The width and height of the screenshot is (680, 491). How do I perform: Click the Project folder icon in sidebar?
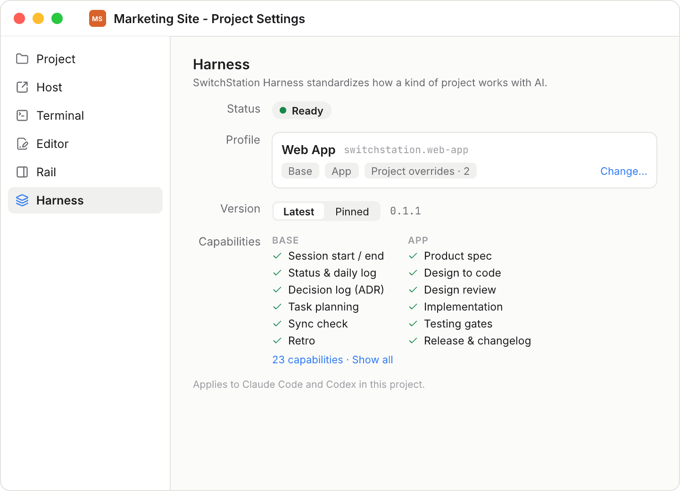pyautogui.click(x=22, y=59)
